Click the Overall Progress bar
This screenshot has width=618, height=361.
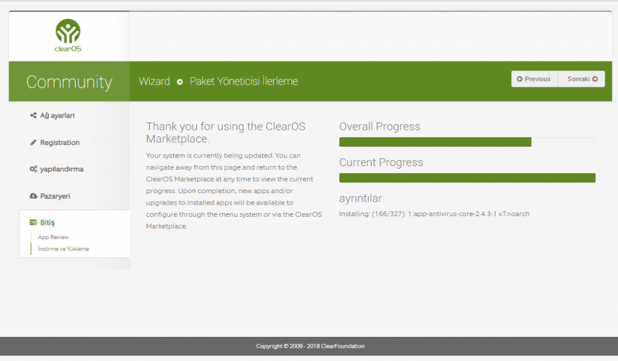click(x=467, y=142)
